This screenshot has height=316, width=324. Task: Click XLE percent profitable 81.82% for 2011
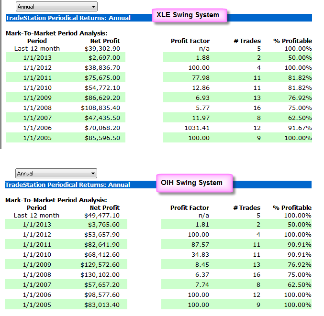300,78
